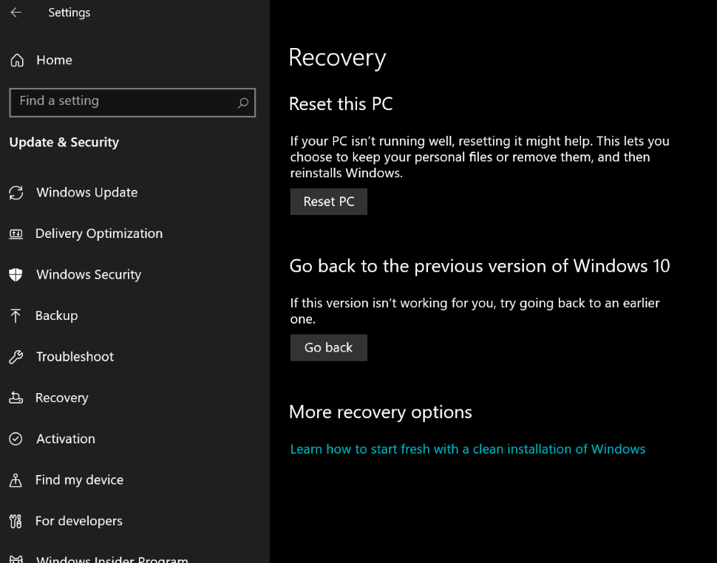Click the Delivery Optimization icon
The height and width of the screenshot is (563, 717).
[16, 234]
